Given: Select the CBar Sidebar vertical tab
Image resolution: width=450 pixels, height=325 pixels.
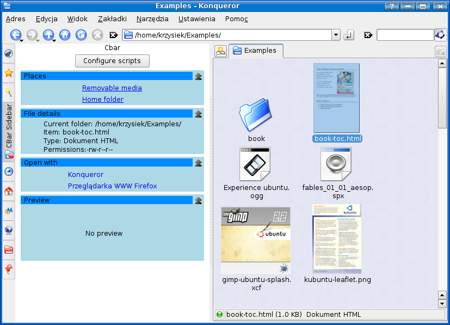Looking at the screenshot, I should [9, 125].
